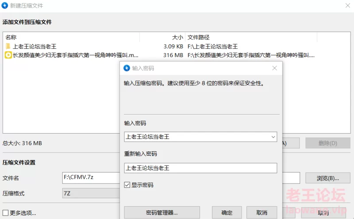Image resolution: width=354 pixels, height=219 pixels.
Task: Enable the 更多选项 checkbox
Action: [6, 213]
